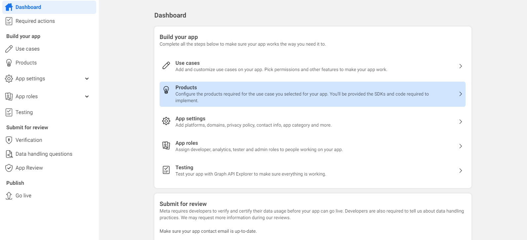The height and width of the screenshot is (240, 527).
Task: Click the App Review shield-check icon
Action: pos(9,168)
